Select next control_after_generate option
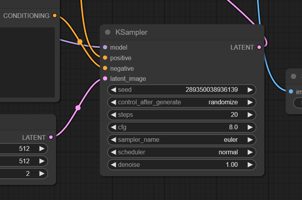Image resolution: width=302 pixels, height=200 pixels. click(x=250, y=102)
